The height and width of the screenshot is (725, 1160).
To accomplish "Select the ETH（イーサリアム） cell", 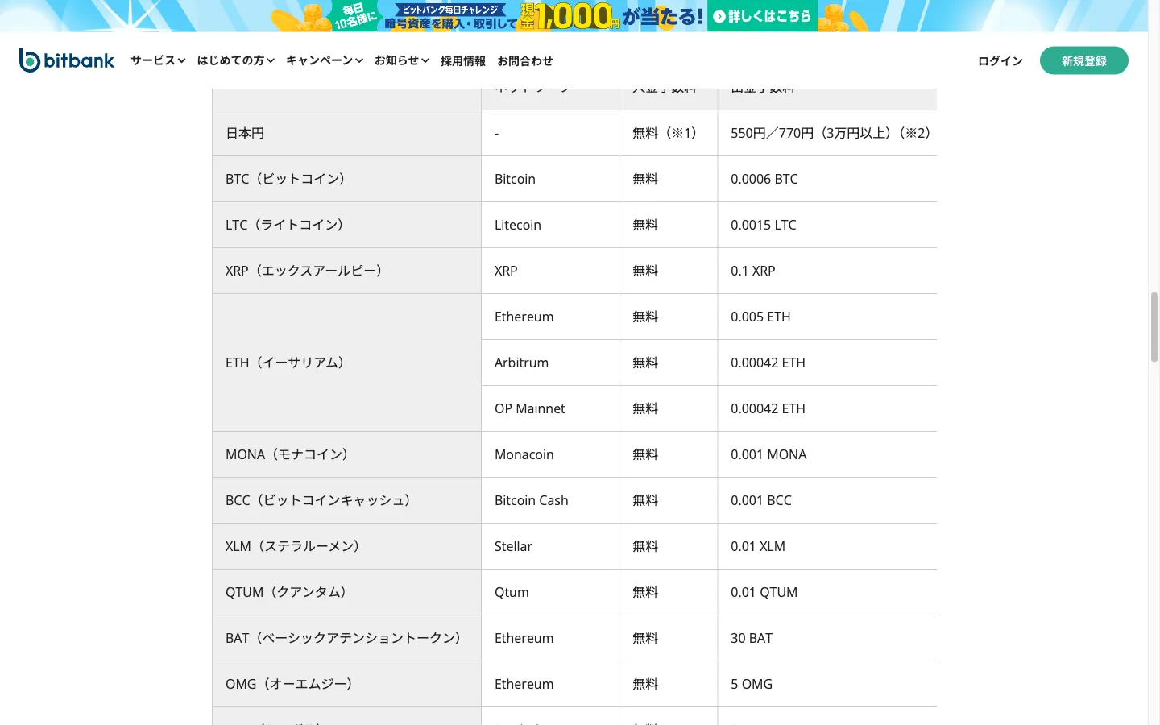I will point(347,362).
